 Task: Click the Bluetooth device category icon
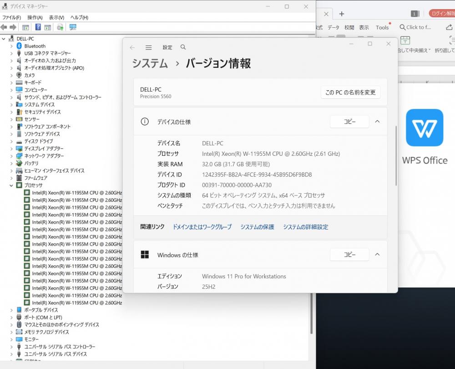point(19,46)
